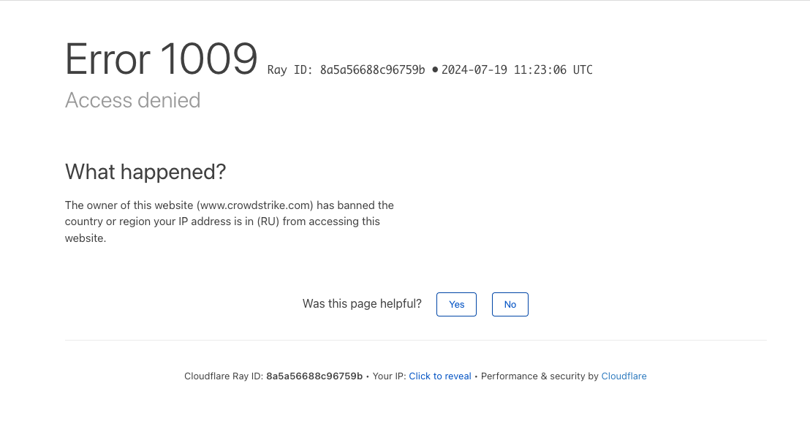
Task: Click the (RU) country code text
Action: (268, 221)
